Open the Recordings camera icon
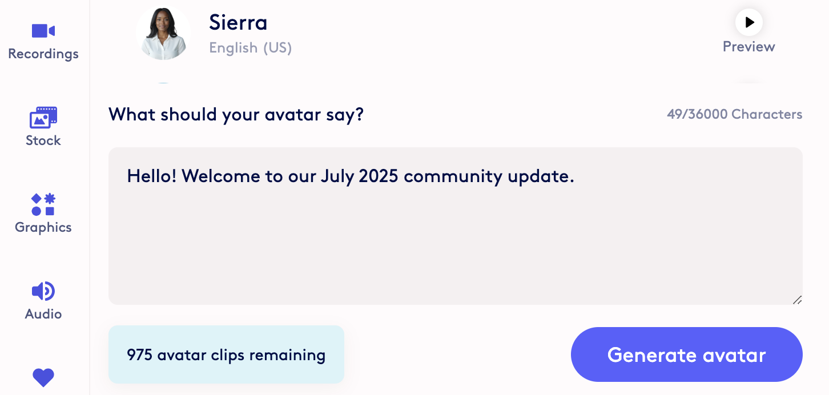This screenshot has width=829, height=395. coord(43,30)
